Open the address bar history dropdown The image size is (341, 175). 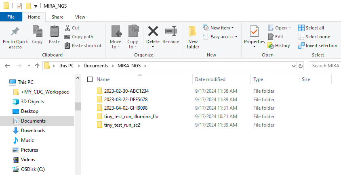click(x=294, y=66)
